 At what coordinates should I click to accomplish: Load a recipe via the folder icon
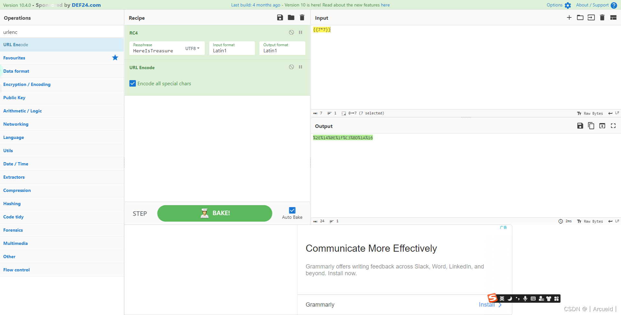click(291, 17)
